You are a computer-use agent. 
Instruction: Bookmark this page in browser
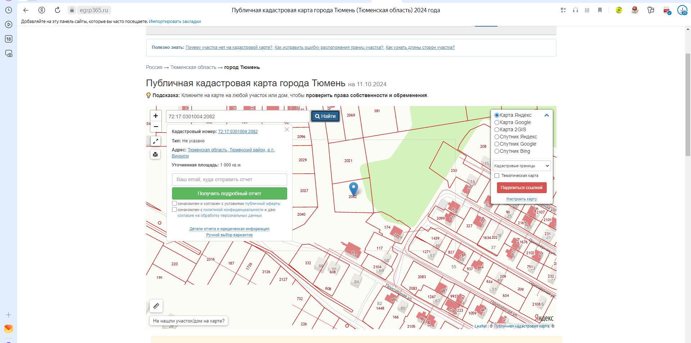(x=600, y=10)
